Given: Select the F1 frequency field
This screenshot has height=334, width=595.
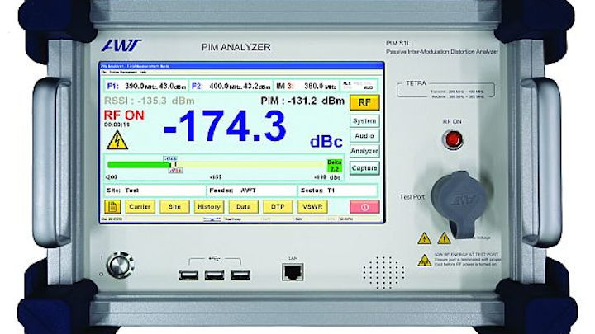Looking at the screenshot, I should click(x=146, y=87).
